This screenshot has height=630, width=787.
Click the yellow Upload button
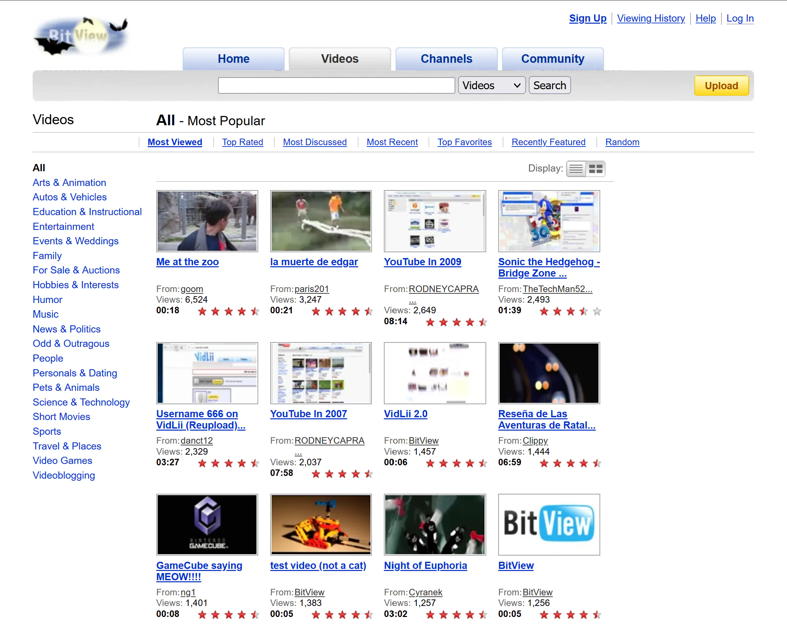click(x=721, y=86)
